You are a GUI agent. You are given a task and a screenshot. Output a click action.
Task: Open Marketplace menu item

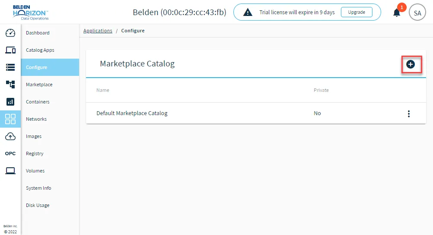click(x=50, y=85)
